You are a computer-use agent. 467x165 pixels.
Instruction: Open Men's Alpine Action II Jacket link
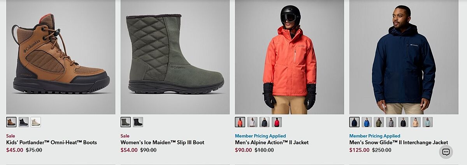point(272,142)
